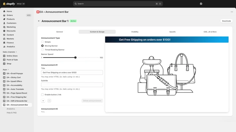Expand the Apps section chevron

(8, 70)
